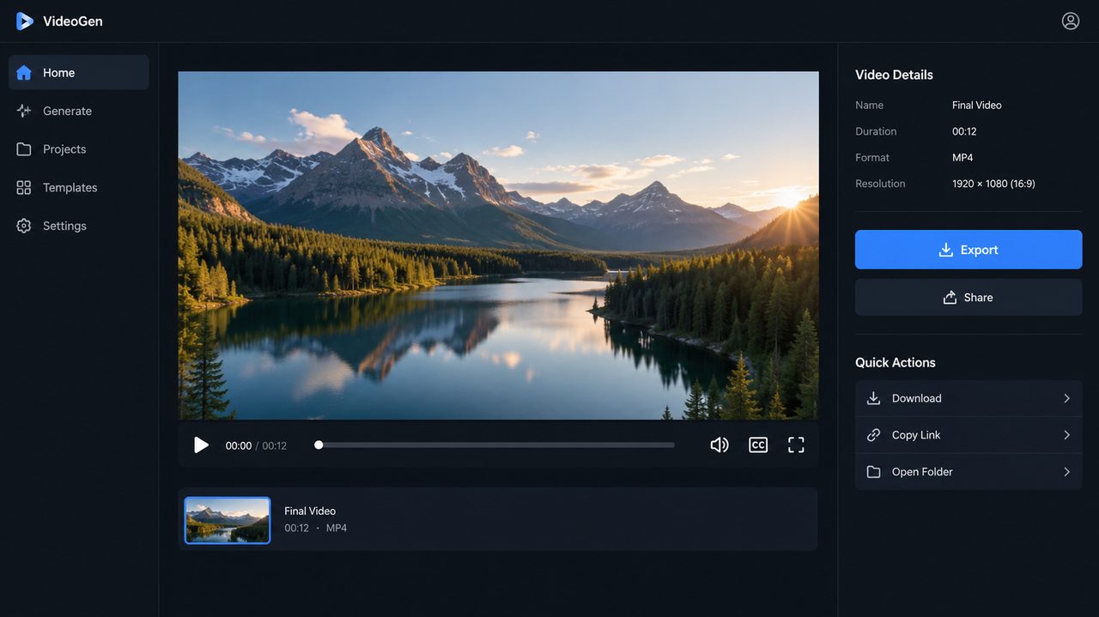This screenshot has width=1099, height=617.
Task: Click the VideoGen logo icon
Action: point(24,21)
